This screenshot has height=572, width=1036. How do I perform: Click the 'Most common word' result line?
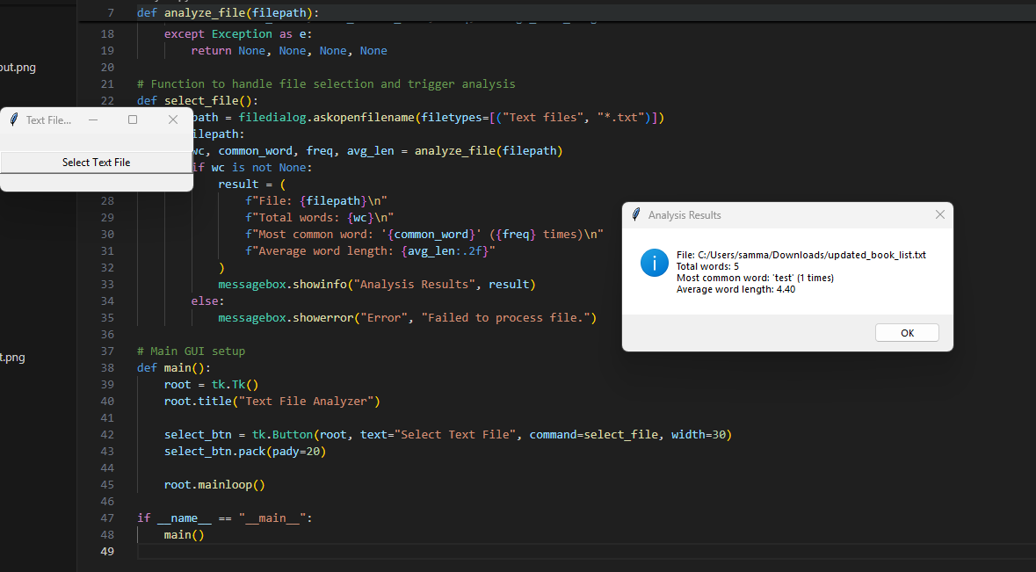(x=755, y=278)
